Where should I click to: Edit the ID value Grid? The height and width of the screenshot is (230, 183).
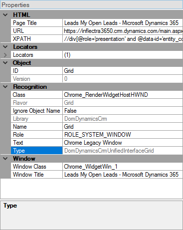pyautogui.click(x=123, y=71)
